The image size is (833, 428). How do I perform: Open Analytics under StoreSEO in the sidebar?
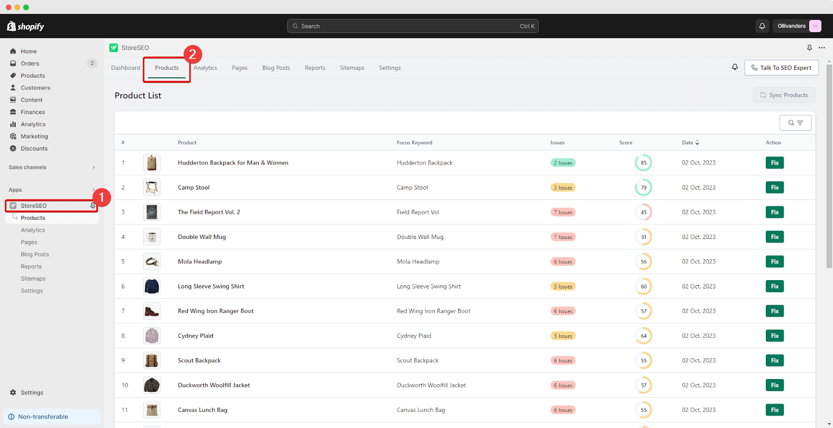[33, 230]
